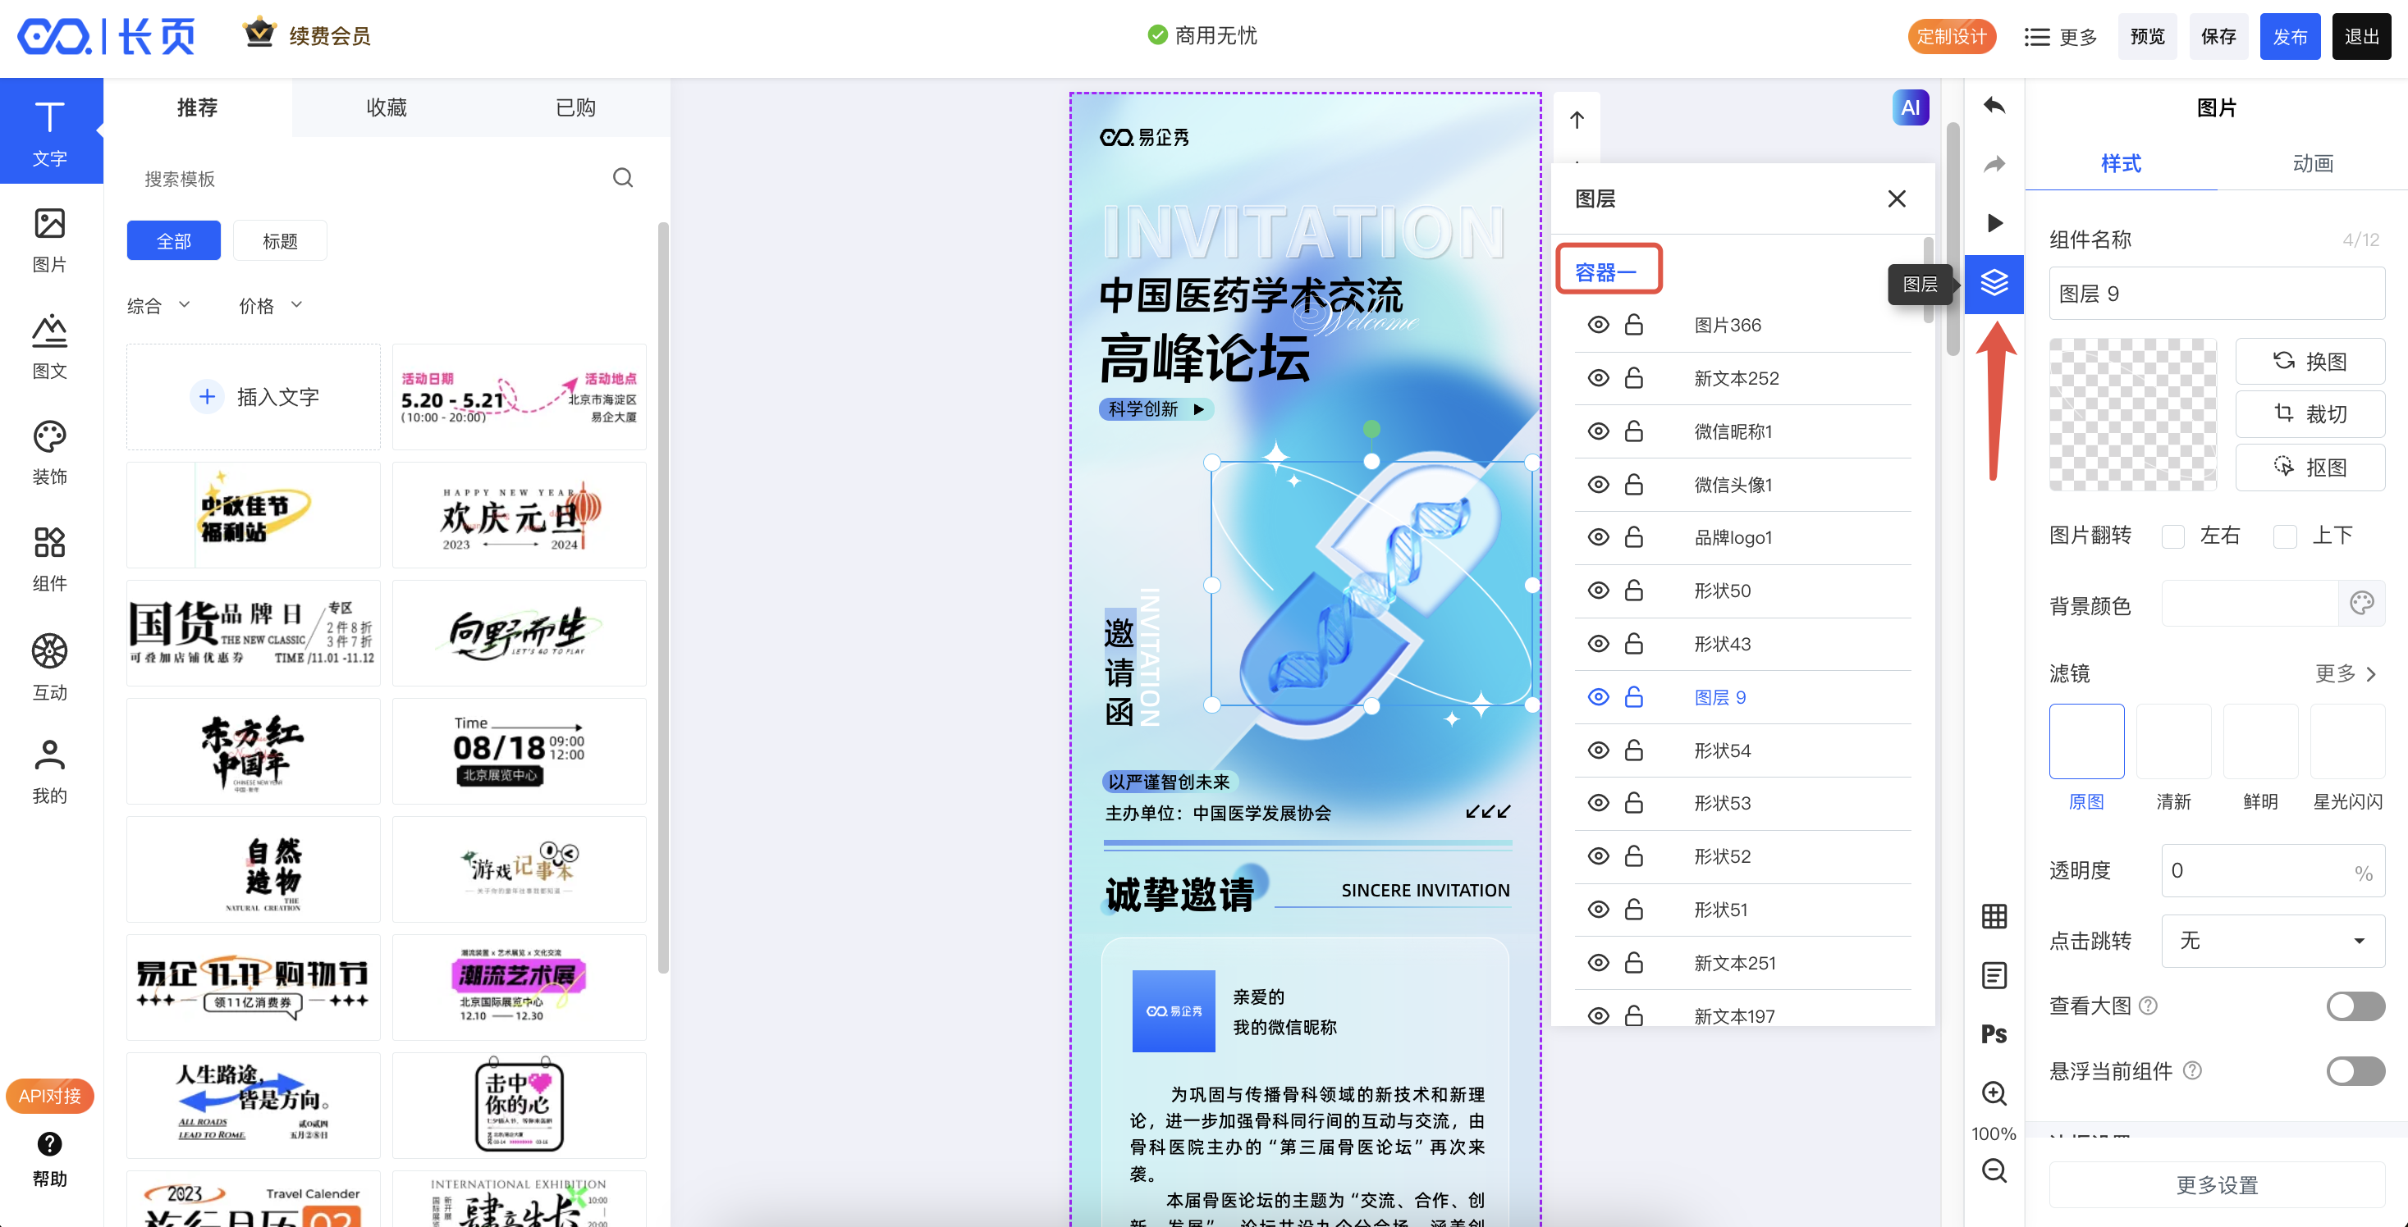The height and width of the screenshot is (1227, 2408).
Task: Expand the 价格 filter dropdown
Action: 270,304
